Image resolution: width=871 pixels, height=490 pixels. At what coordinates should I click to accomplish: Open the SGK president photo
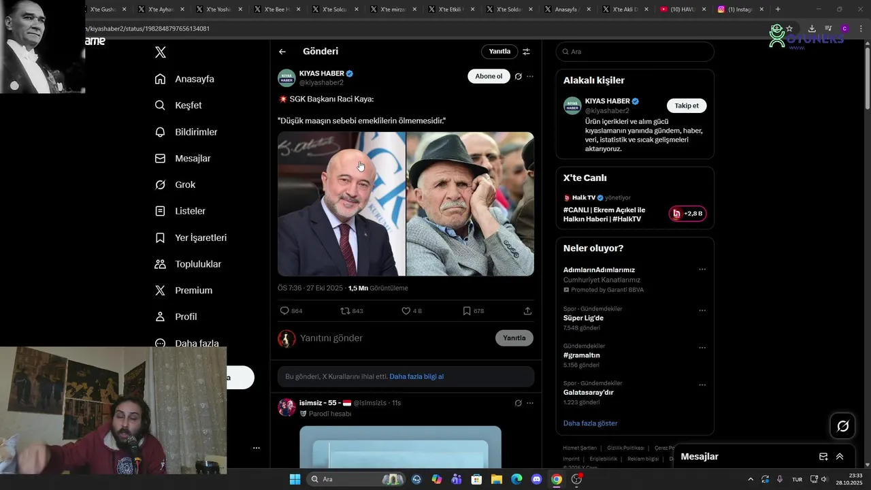(x=342, y=203)
